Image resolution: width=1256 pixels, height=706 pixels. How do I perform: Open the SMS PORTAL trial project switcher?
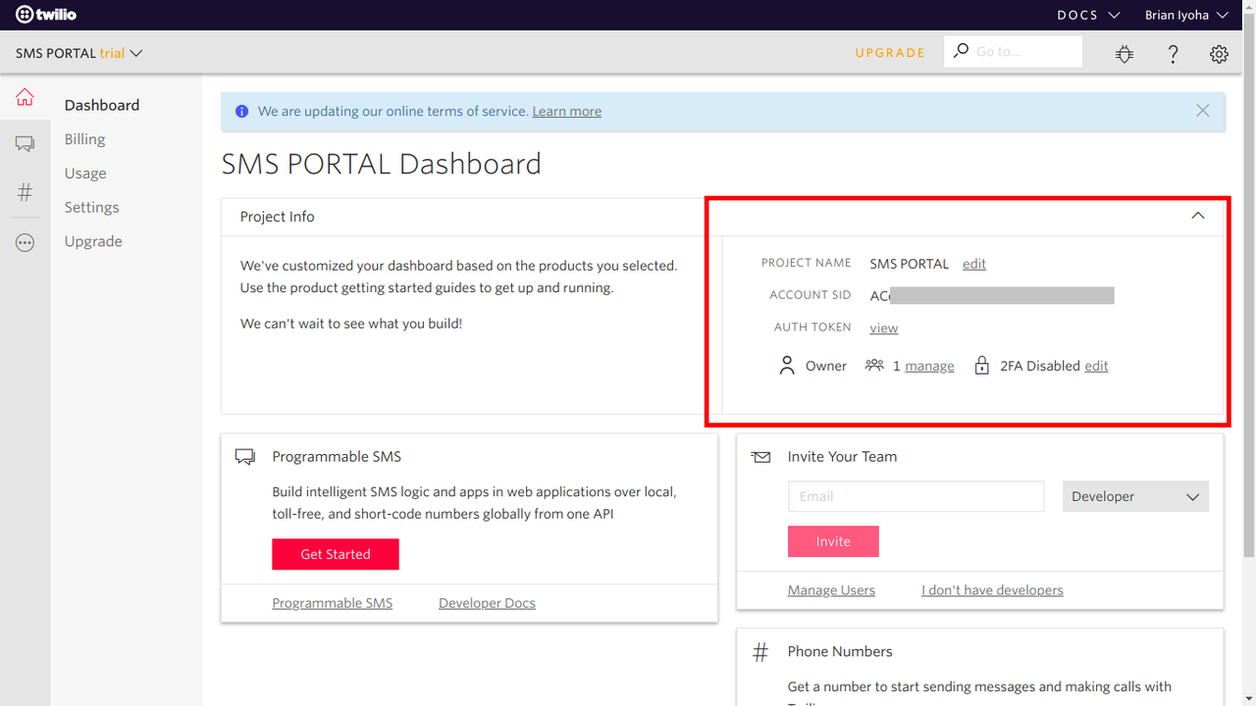[78, 53]
